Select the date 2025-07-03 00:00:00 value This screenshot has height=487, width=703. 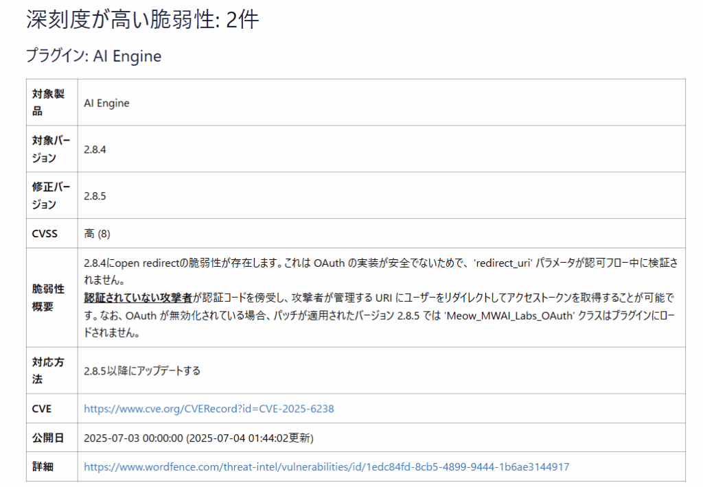(134, 438)
